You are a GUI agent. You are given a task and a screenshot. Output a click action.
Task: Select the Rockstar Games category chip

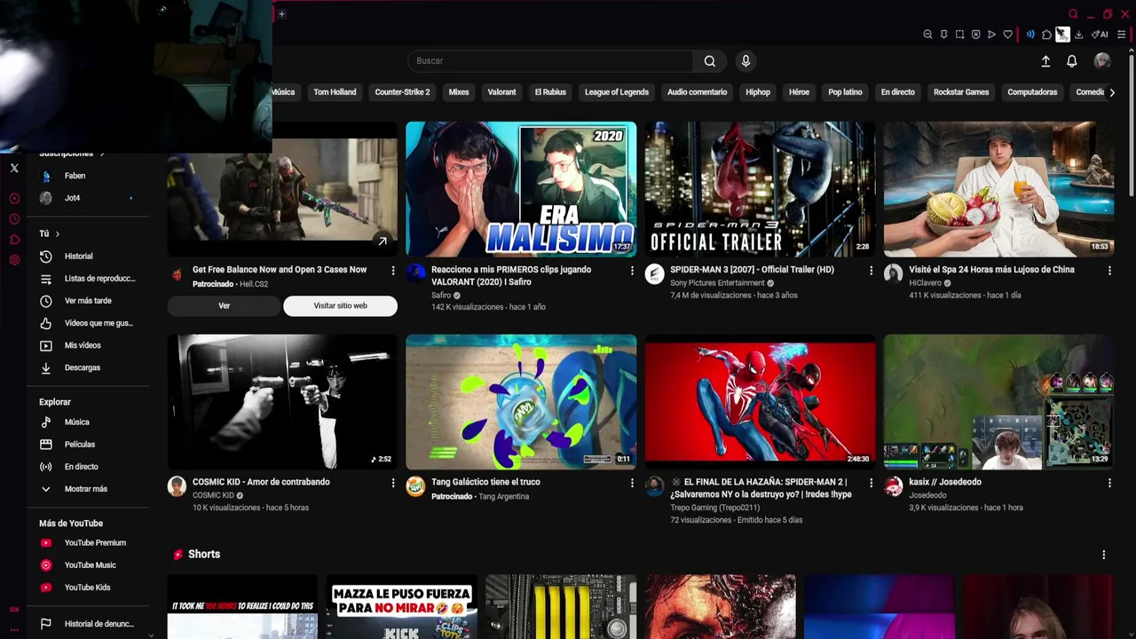(961, 92)
